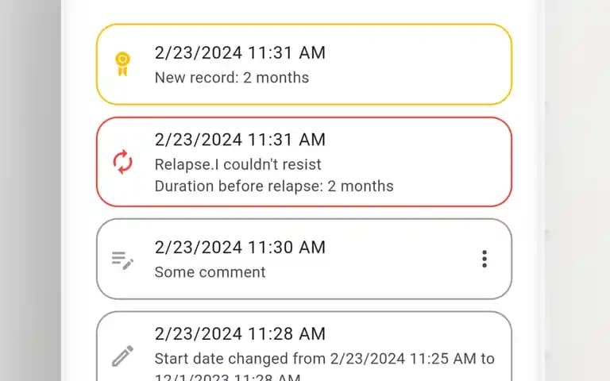Viewport: 610px width, 381px height.
Task: Select the gray comment entry card
Action: click(x=304, y=259)
